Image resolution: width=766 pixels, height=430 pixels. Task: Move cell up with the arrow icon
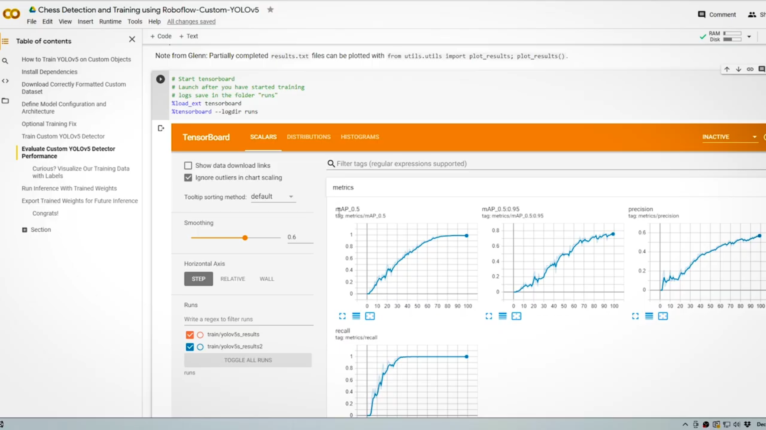point(727,69)
